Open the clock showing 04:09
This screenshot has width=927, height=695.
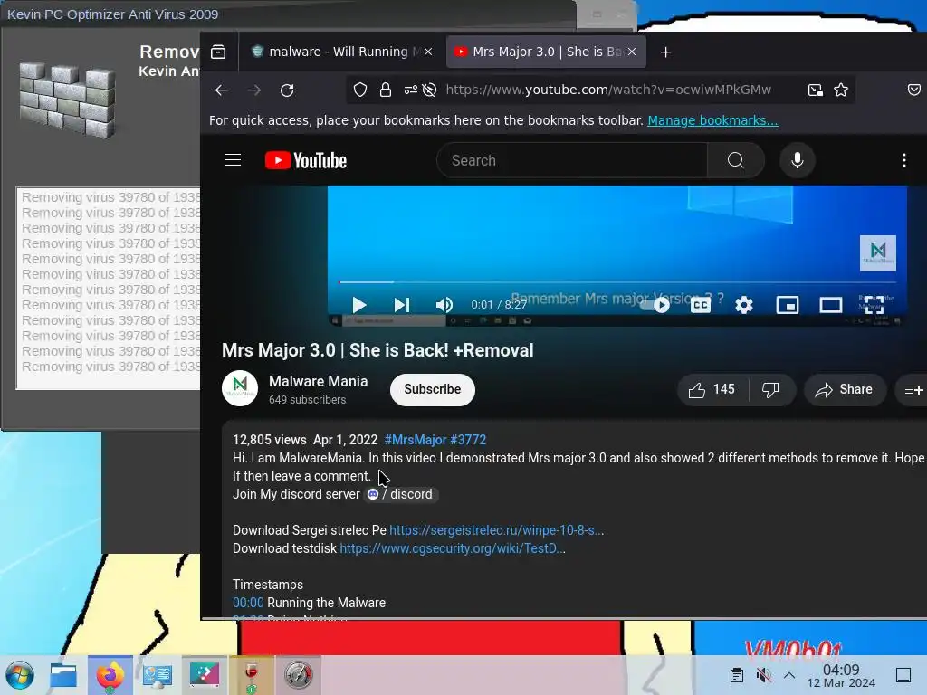pos(841,675)
